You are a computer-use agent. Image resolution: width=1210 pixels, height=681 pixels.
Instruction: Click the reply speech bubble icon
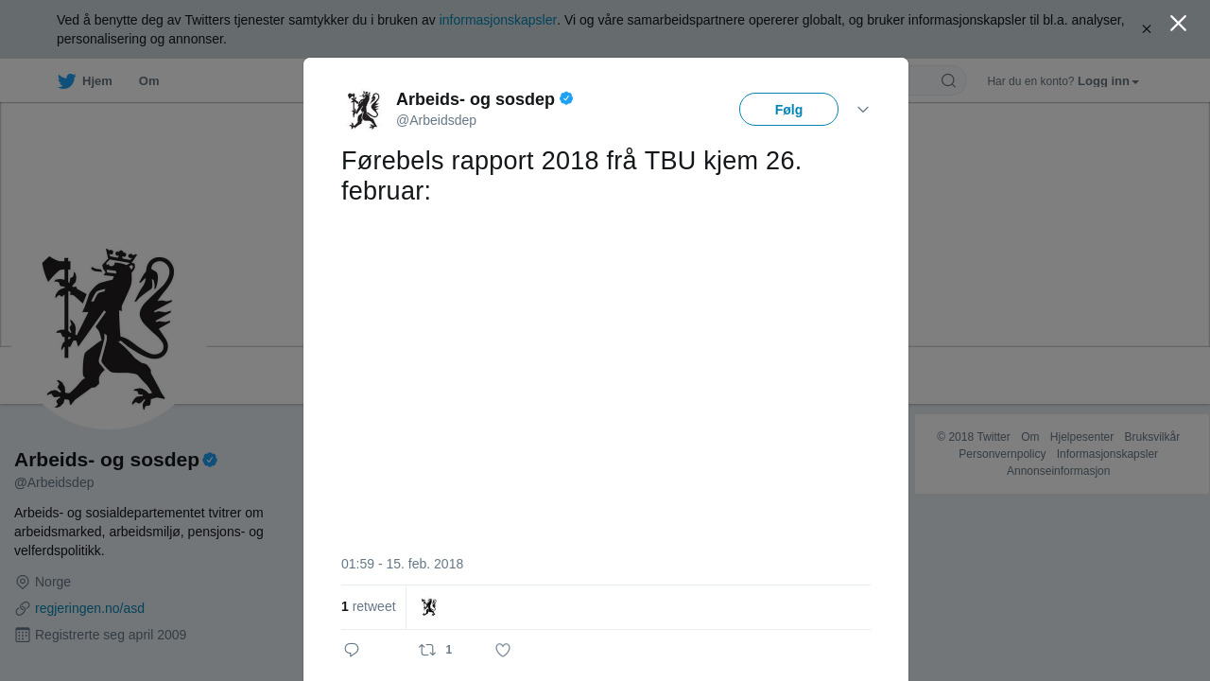tap(352, 650)
